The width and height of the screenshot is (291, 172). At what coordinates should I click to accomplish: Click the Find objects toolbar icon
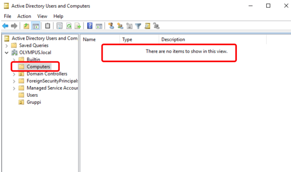tap(148, 26)
